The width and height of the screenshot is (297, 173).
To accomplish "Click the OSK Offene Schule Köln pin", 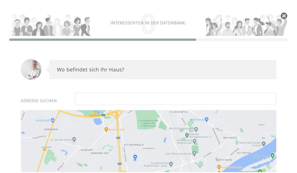I will point(194,154).
